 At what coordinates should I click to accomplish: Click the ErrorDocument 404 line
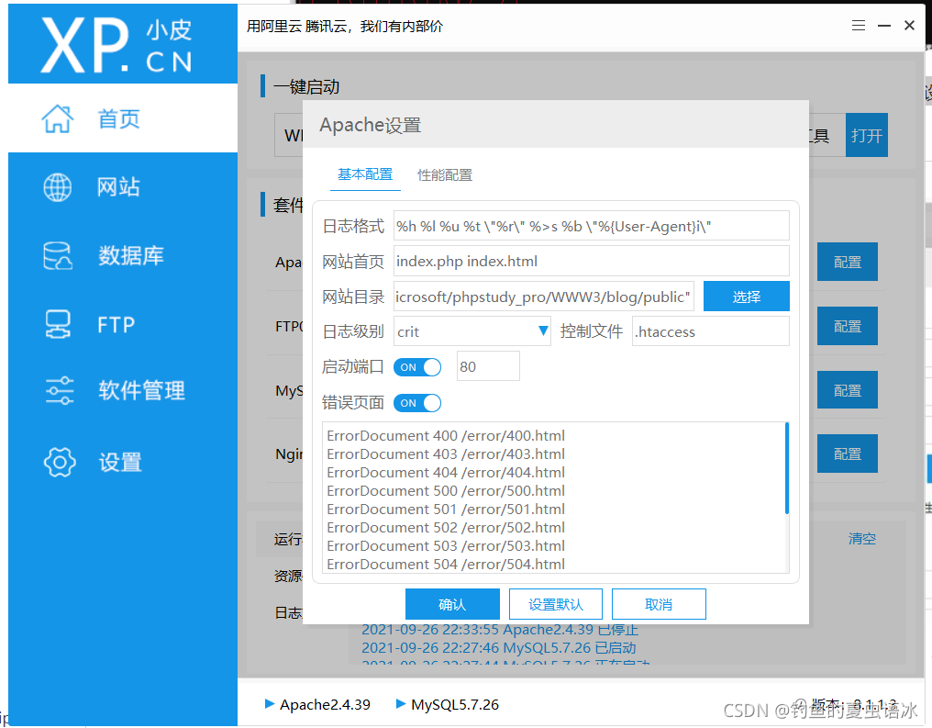pos(446,472)
